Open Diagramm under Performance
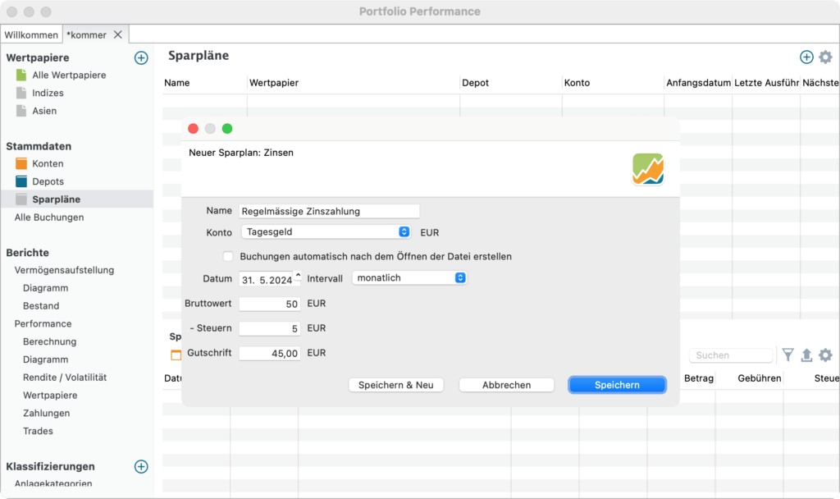This screenshot has width=840, height=499. 46,359
